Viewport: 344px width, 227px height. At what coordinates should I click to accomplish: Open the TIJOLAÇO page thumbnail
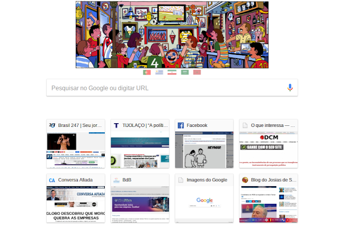pyautogui.click(x=140, y=150)
